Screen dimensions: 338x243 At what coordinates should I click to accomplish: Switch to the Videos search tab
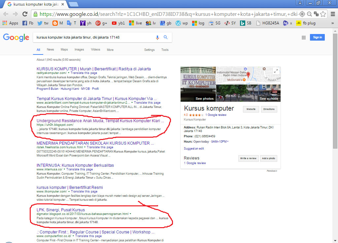pyautogui.click(x=95, y=50)
